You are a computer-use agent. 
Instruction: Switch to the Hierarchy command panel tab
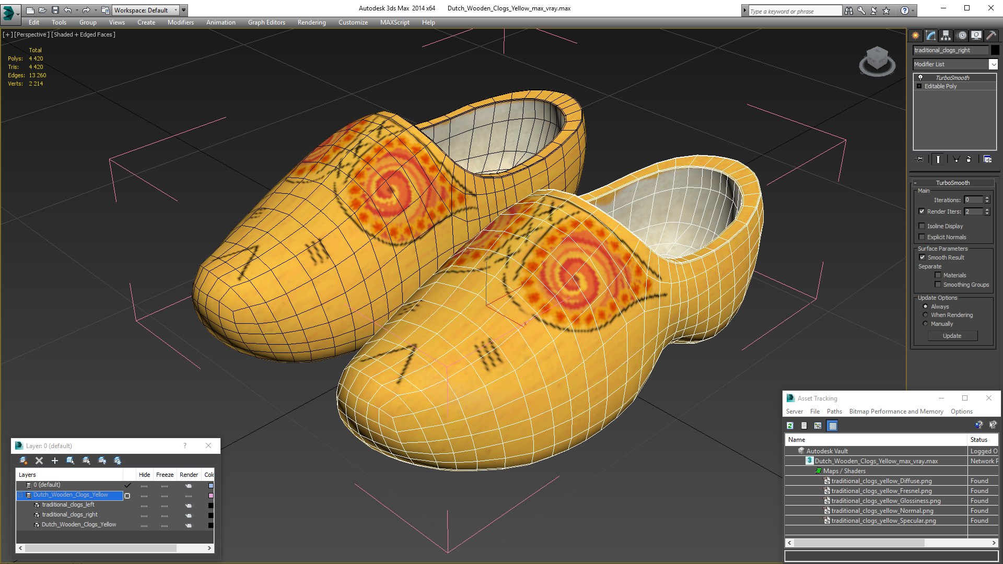click(946, 36)
